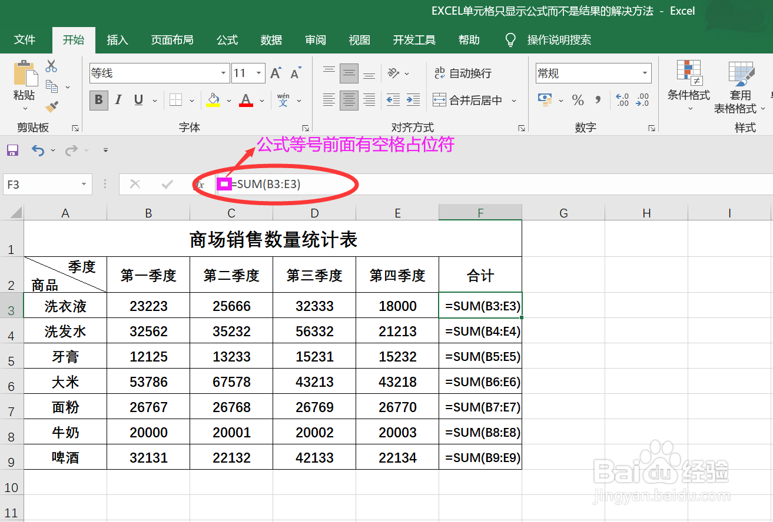Increase indent icon
The height and width of the screenshot is (522, 773).
(413, 100)
